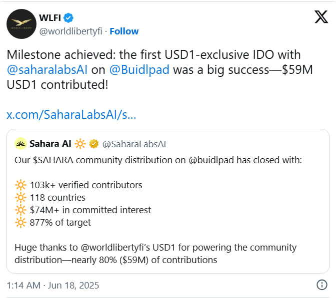Click sun bullet beside "118 countries"

click(20, 198)
